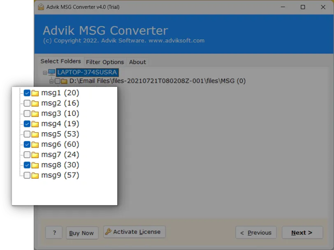Proceed with the Next button
Image resolution: width=334 pixels, height=250 pixels.
(302, 233)
